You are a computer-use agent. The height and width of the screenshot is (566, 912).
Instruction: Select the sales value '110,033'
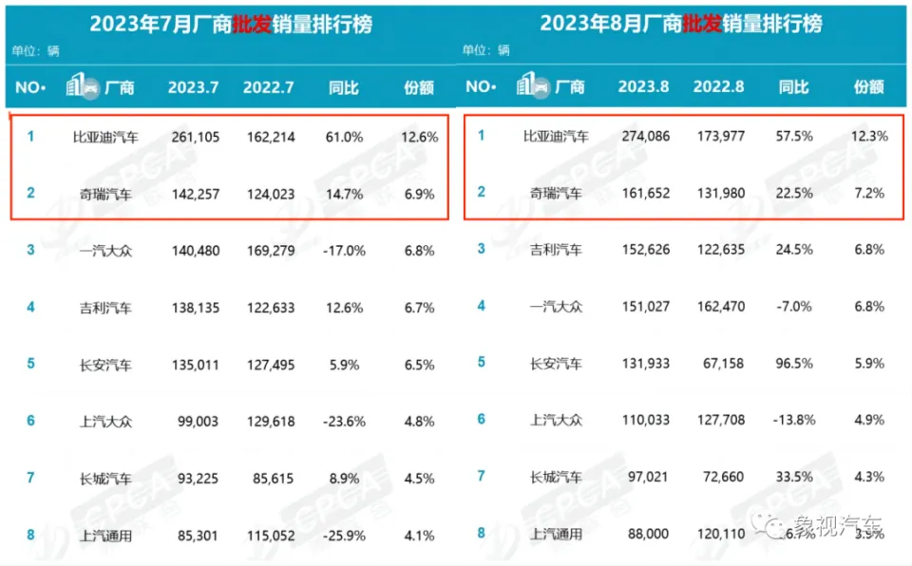tap(646, 420)
